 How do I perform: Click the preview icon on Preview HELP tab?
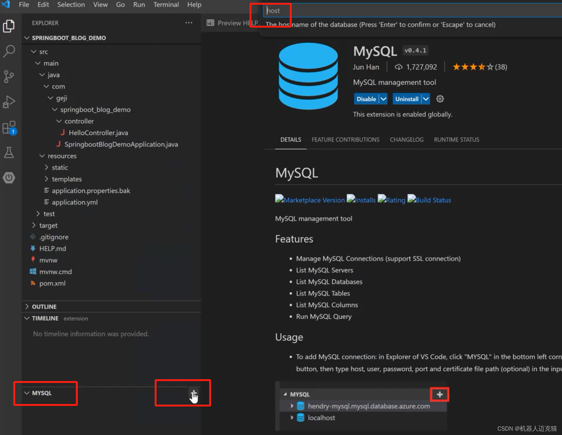point(210,23)
